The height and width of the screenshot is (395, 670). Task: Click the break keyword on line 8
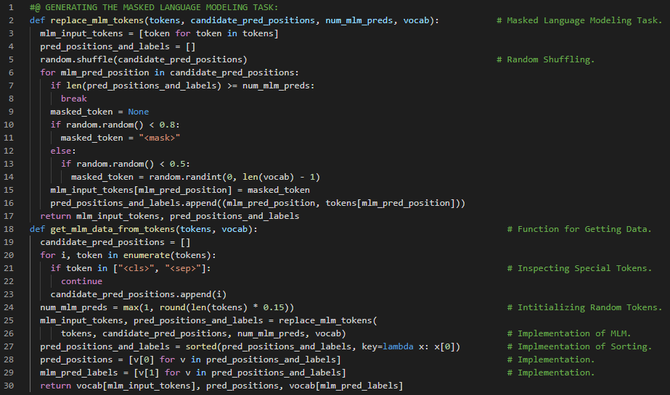tap(73, 98)
